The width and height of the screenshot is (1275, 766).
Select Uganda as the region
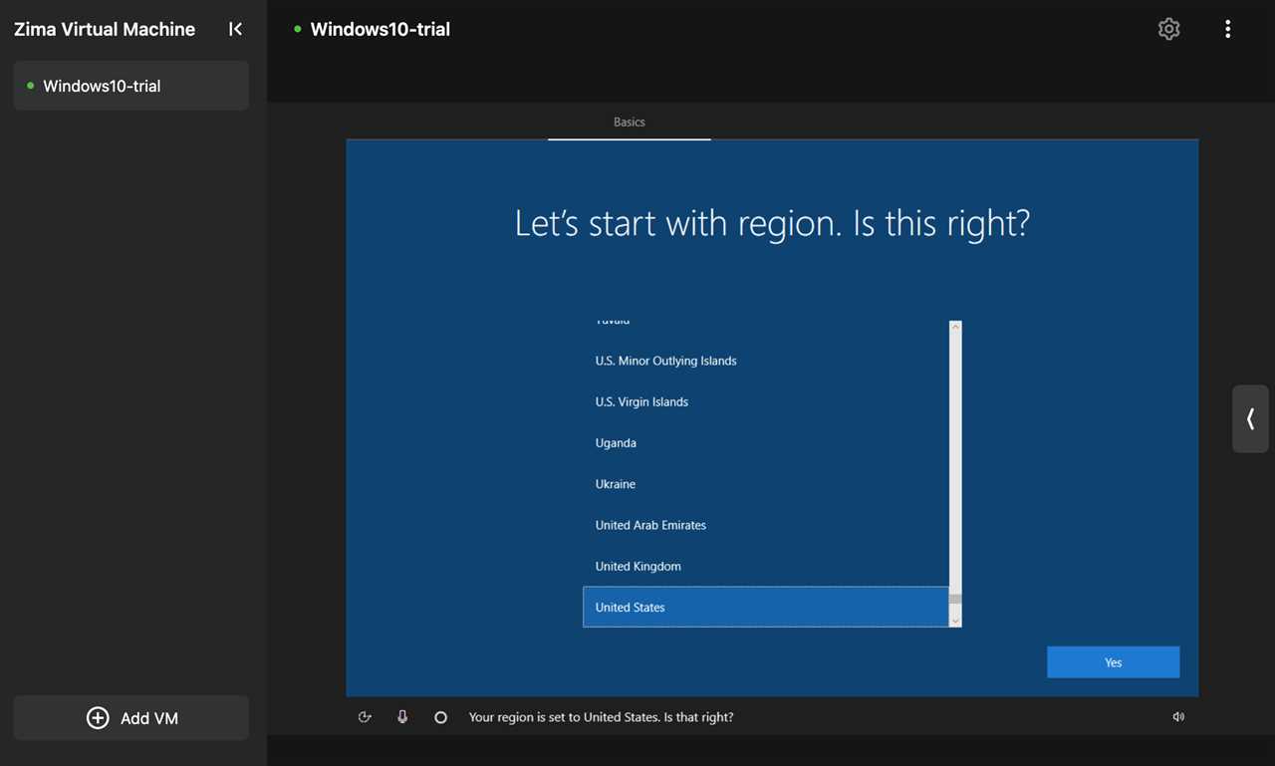click(x=616, y=443)
